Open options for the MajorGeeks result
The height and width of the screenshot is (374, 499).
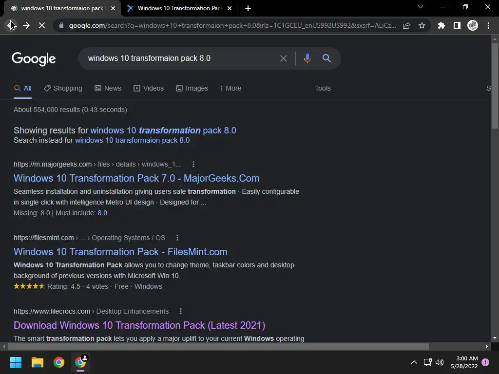193,164
